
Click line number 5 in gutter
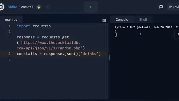tap(10, 59)
